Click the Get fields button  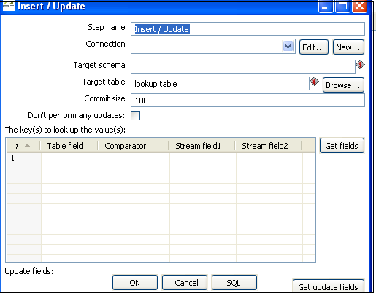(342, 146)
